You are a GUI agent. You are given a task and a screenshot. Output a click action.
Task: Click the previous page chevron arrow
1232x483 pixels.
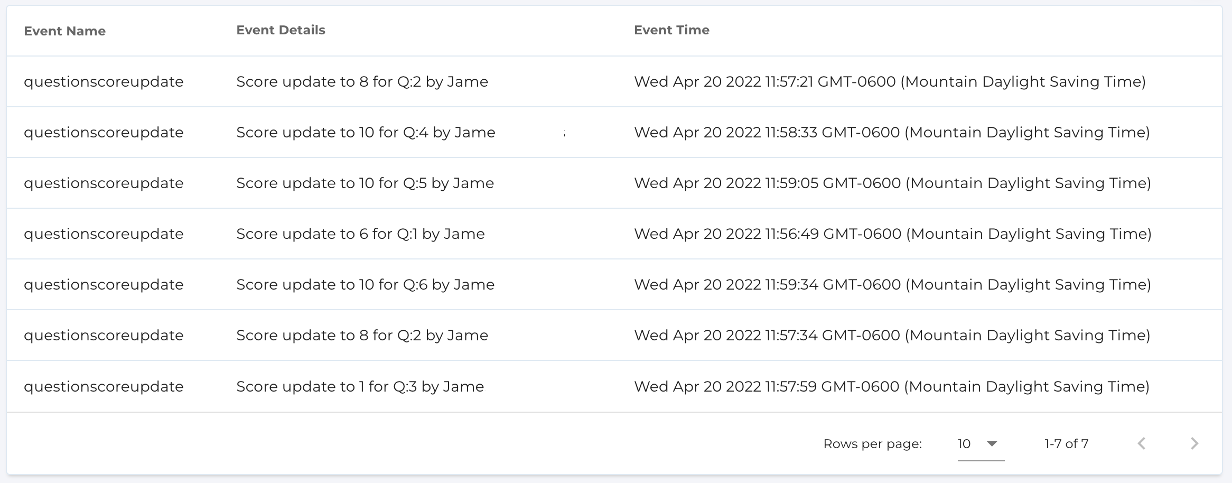click(x=1142, y=443)
